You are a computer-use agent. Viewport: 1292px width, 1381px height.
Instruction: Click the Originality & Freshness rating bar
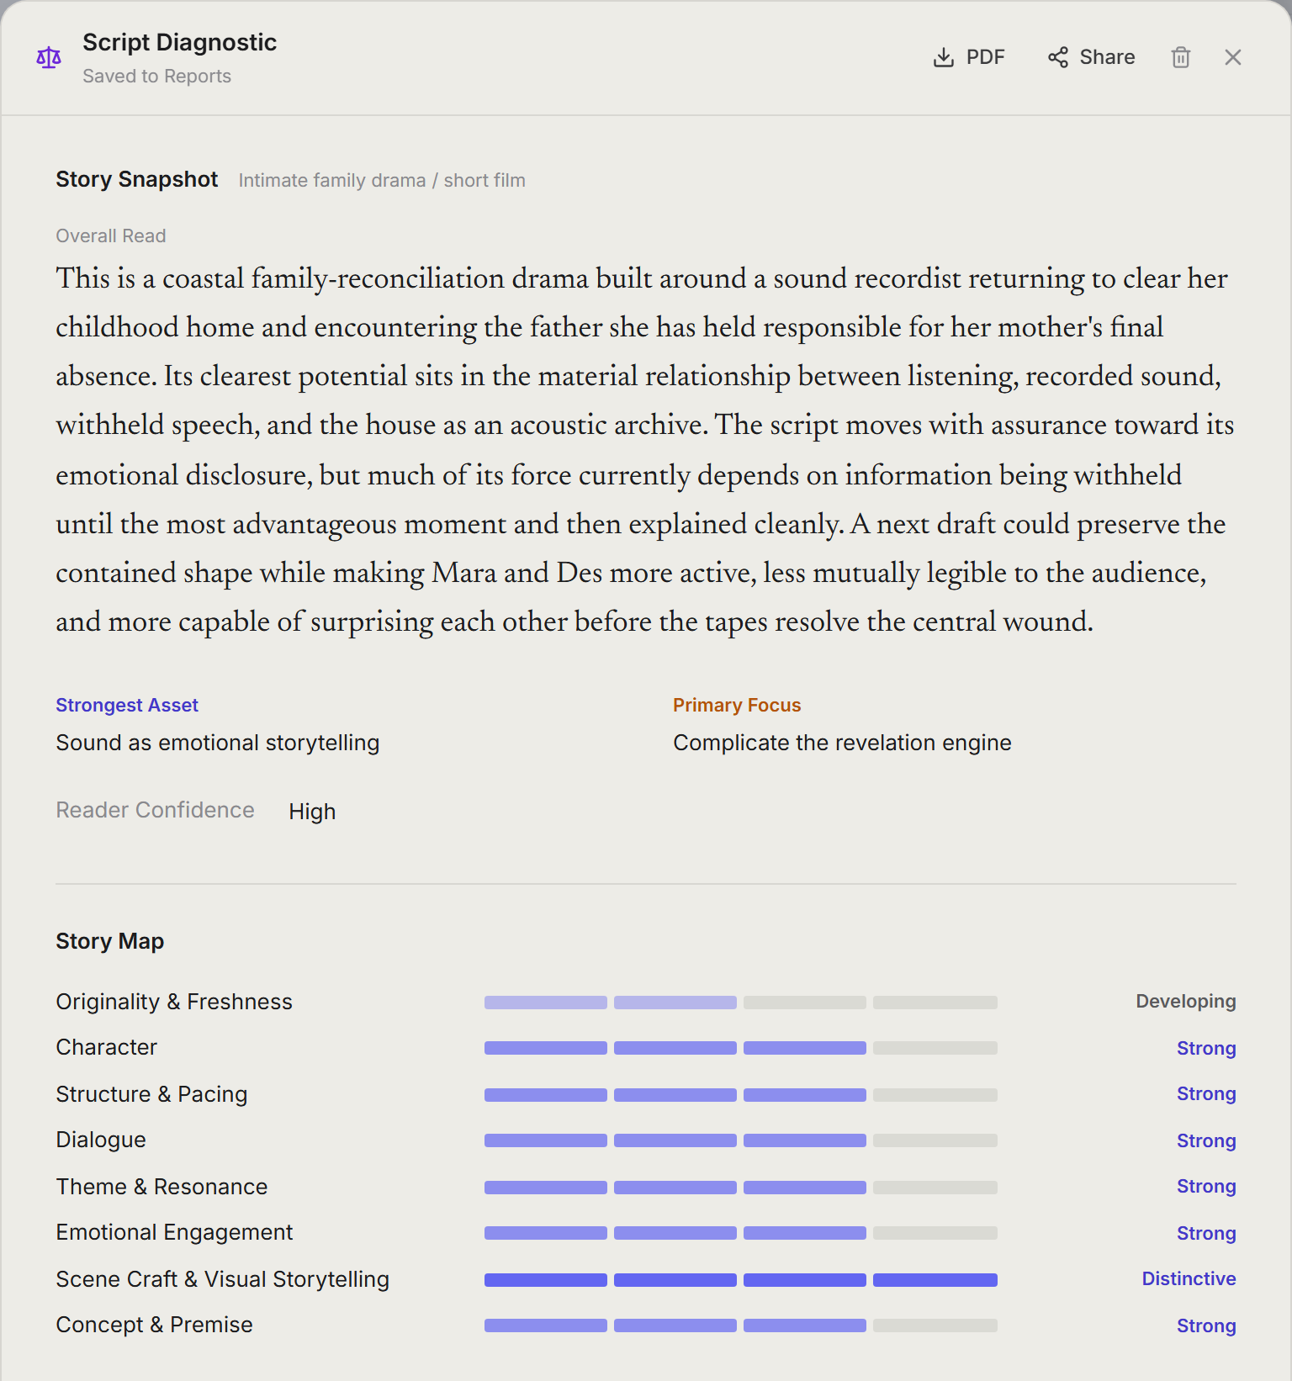[741, 1003]
